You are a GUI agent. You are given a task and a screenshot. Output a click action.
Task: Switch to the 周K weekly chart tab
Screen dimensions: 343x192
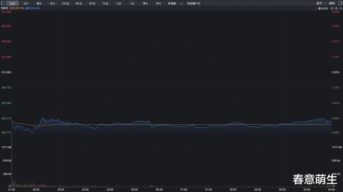[39, 3]
